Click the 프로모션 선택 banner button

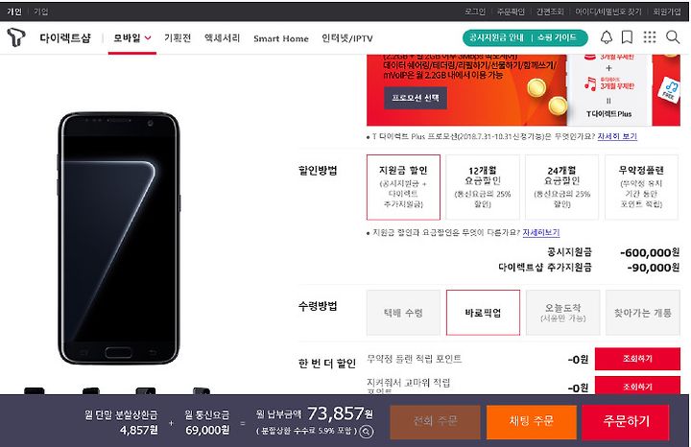pyautogui.click(x=416, y=98)
